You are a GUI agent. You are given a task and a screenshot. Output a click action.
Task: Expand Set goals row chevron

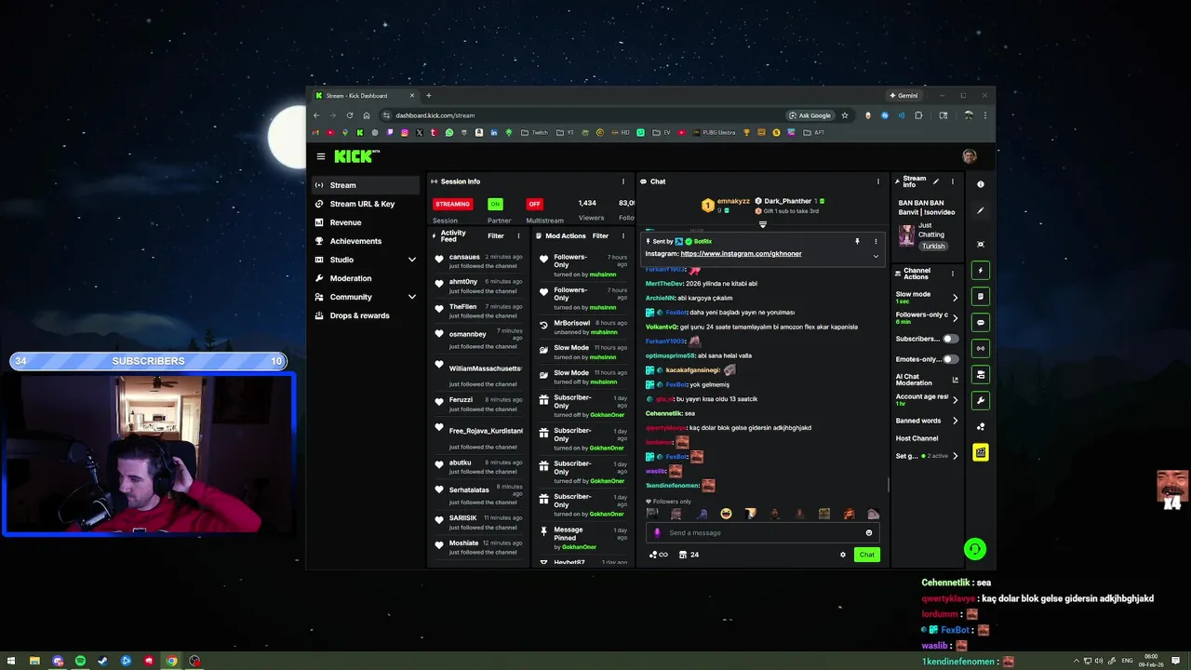click(955, 456)
